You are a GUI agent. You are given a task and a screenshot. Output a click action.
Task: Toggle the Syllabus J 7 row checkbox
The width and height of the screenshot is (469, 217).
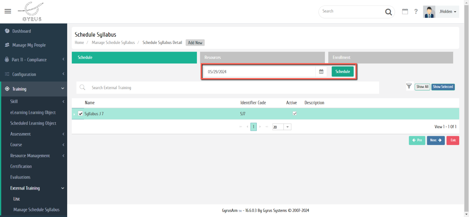point(81,114)
